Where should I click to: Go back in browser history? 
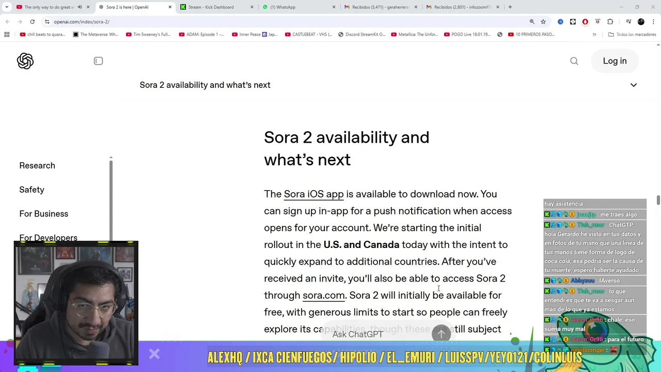[x=7, y=22]
